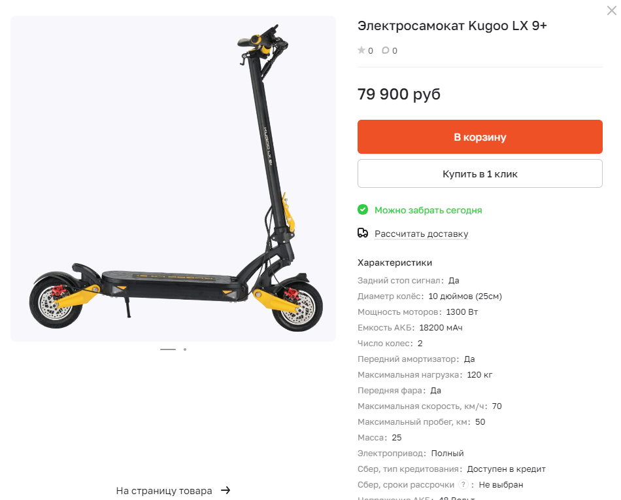Screen dimensions: 621x500
Task: Click the delivery truck icon
Action: point(363,233)
